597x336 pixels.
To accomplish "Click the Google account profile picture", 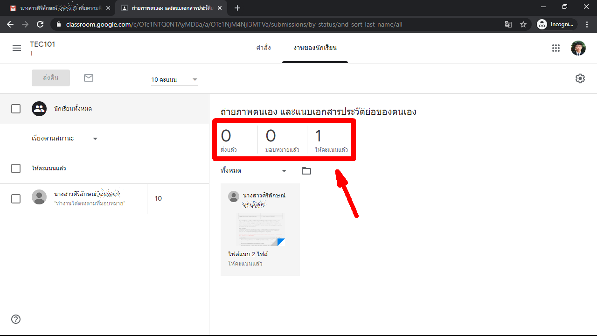I will point(578,48).
